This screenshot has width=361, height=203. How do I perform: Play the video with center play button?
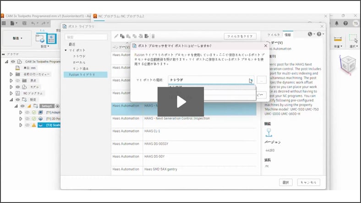click(180, 101)
